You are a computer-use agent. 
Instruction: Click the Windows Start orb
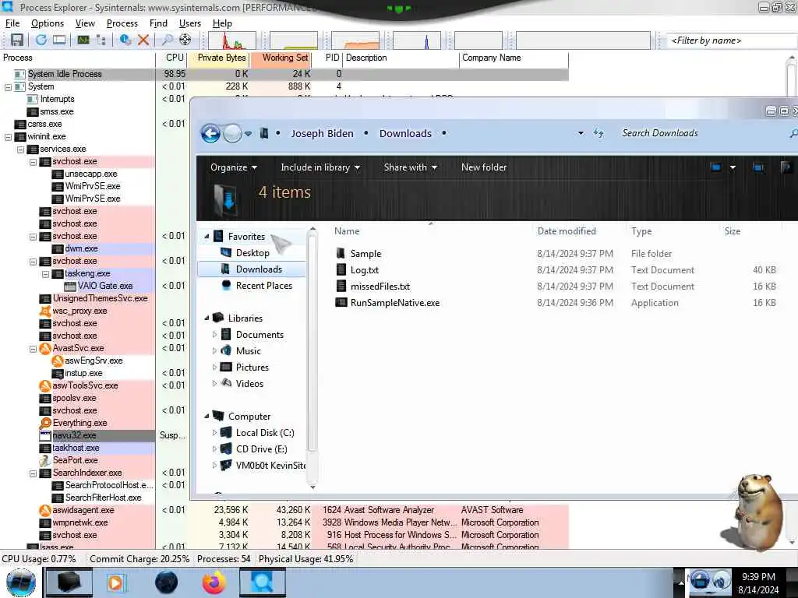[21, 582]
